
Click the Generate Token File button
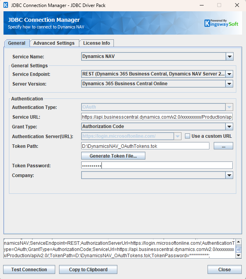pyautogui.click(x=113, y=156)
